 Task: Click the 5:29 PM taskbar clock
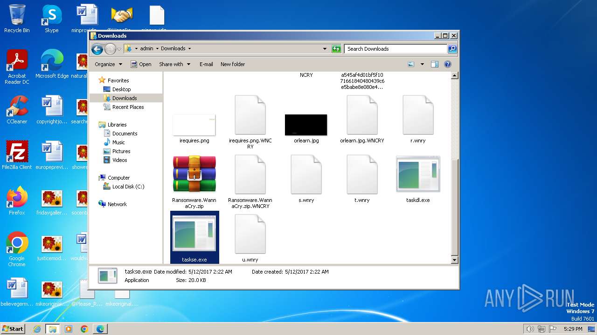573,329
